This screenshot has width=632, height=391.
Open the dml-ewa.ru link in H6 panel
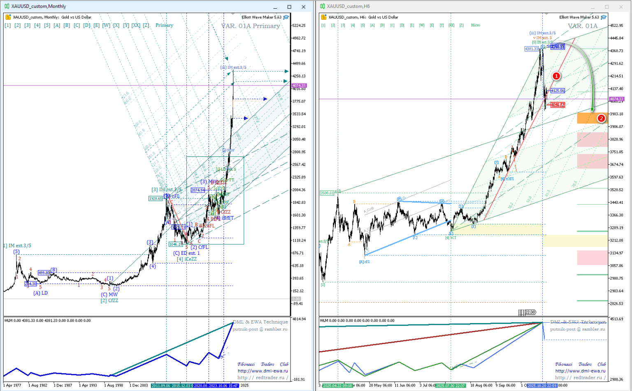580,371
